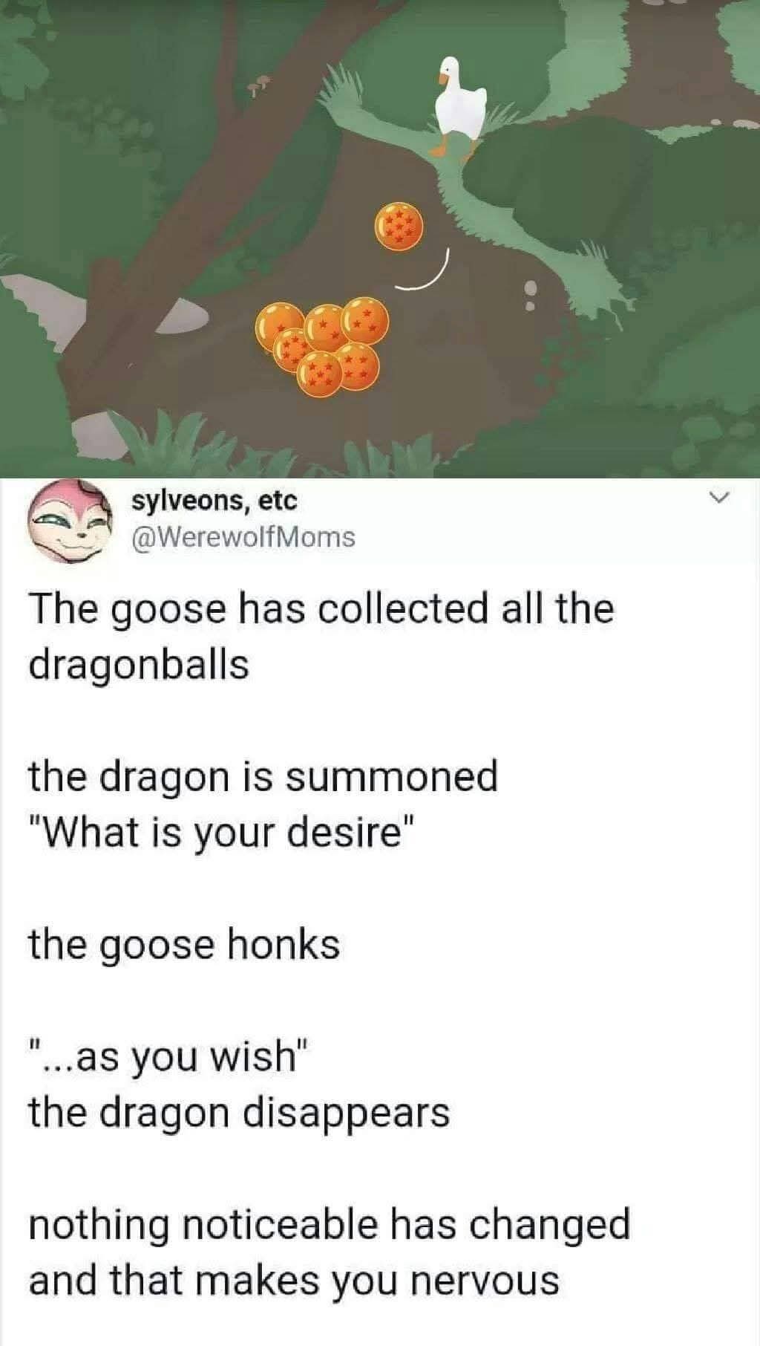
Task: Click the pile of five dragonballs
Action: [321, 345]
